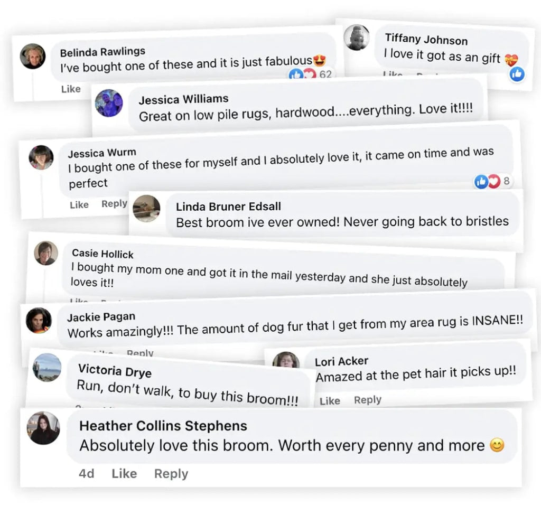Image resolution: width=541 pixels, height=515 pixels.
Task: Like Lori Acker's comment
Action: [x=330, y=401]
